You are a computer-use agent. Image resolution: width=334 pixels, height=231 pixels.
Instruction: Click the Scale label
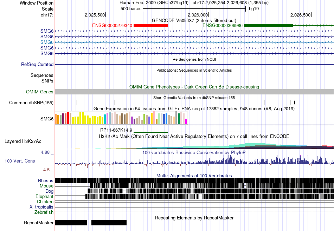coord(47,9)
